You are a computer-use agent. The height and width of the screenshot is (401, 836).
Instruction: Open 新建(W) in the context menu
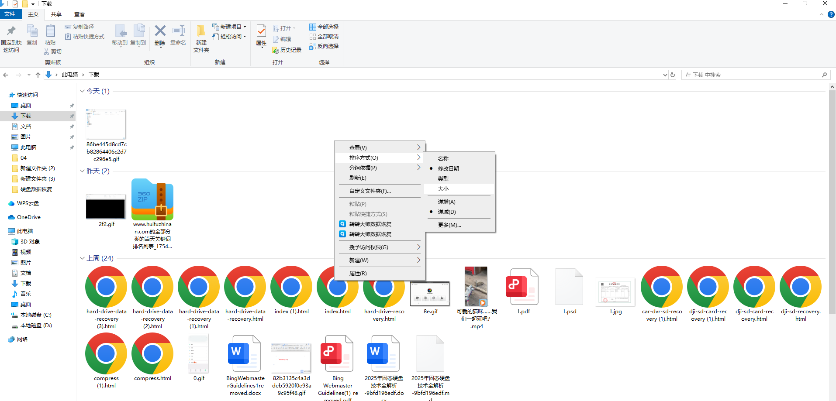point(380,260)
